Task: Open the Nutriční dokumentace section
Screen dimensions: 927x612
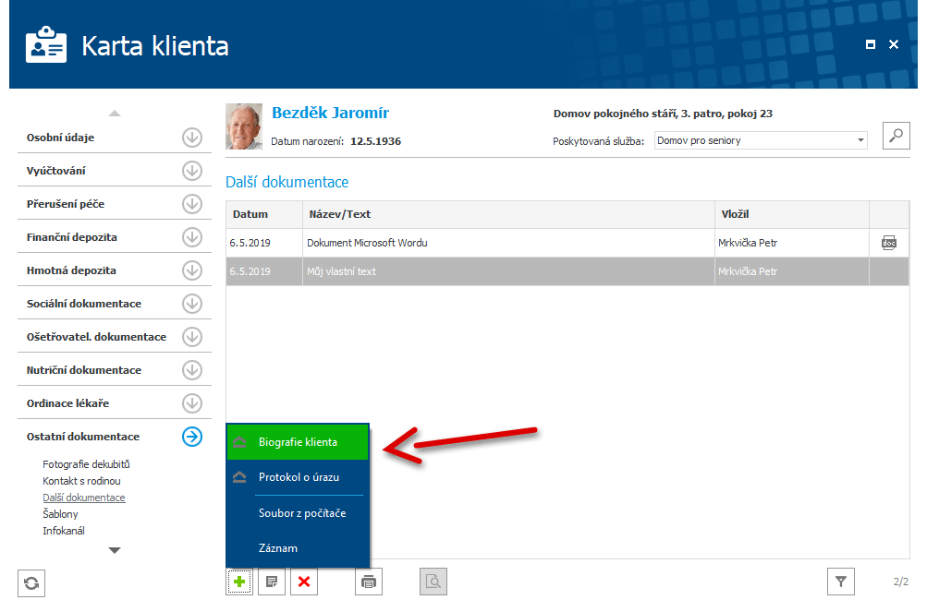Action: (x=84, y=370)
